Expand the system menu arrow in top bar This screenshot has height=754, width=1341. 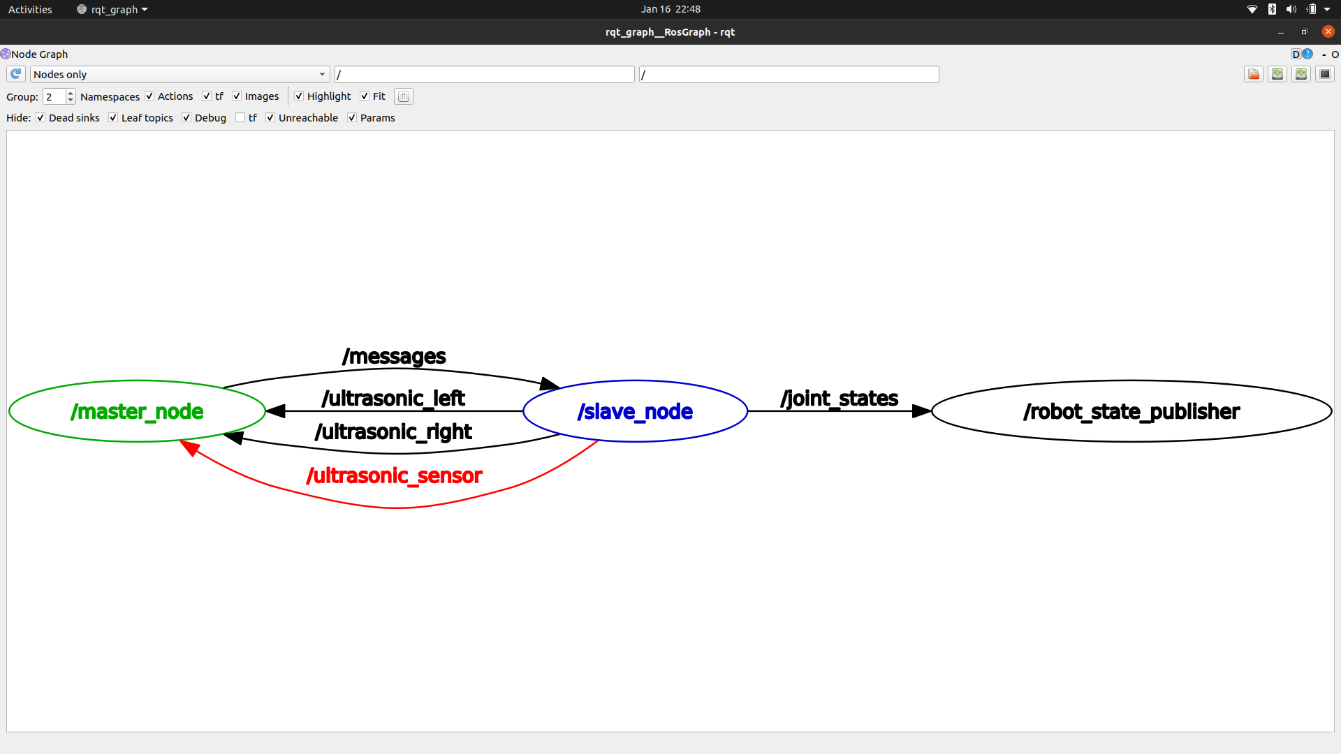pyautogui.click(x=1327, y=9)
